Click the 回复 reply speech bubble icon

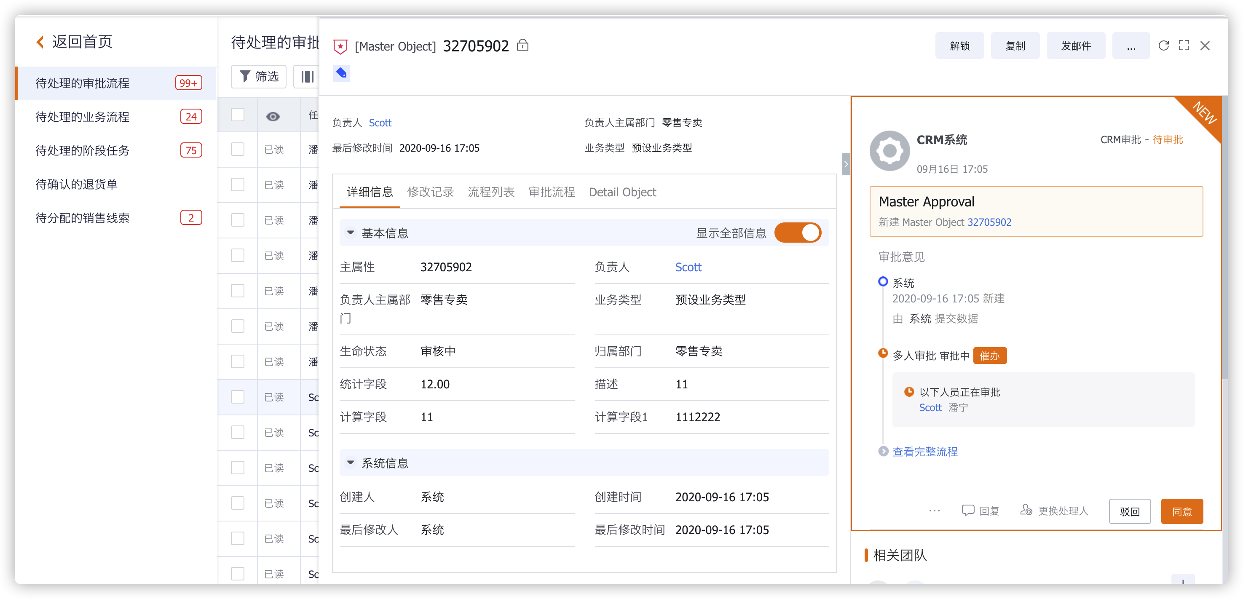[x=967, y=511]
